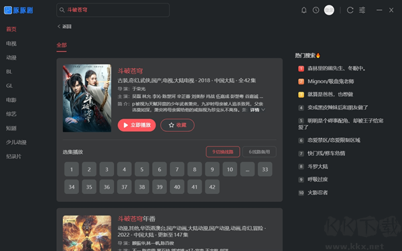The image size is (402, 251).
Task: Open hot search 森林里的熊先生、冬眠中。
Action: [x=336, y=68]
